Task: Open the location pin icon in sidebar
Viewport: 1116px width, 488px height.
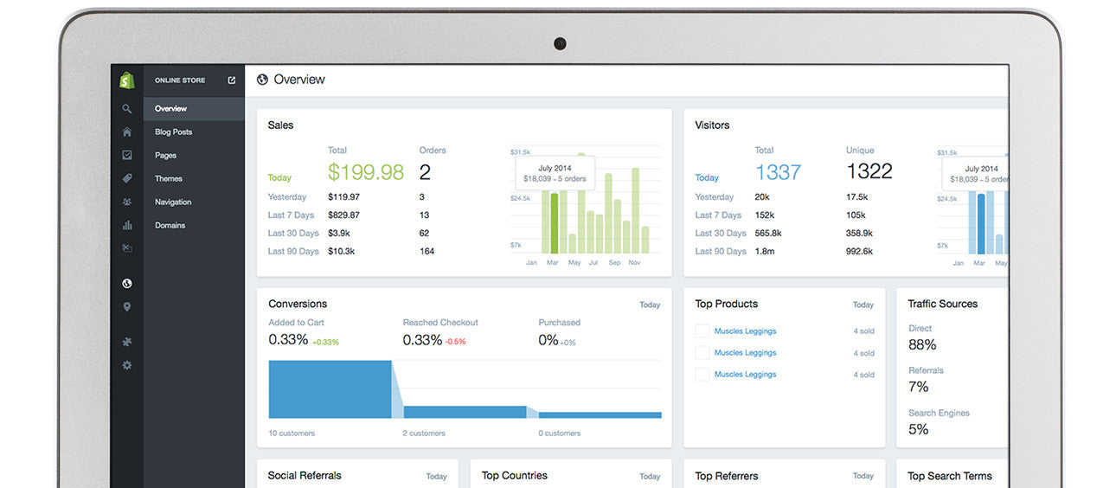Action: click(x=127, y=306)
